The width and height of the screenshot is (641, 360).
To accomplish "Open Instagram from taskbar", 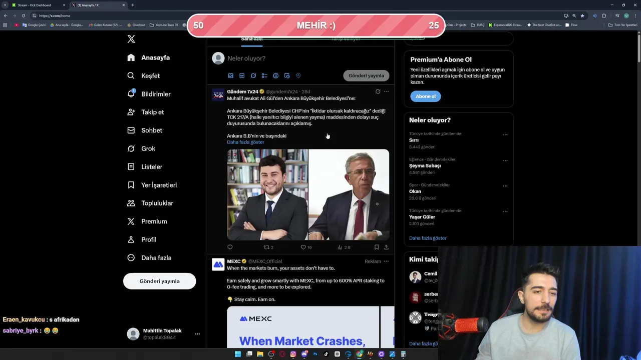I will (x=293, y=354).
